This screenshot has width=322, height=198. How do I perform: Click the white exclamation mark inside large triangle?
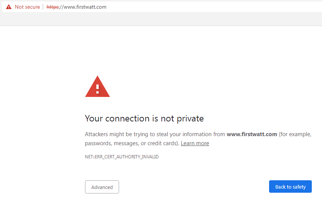tap(98, 89)
